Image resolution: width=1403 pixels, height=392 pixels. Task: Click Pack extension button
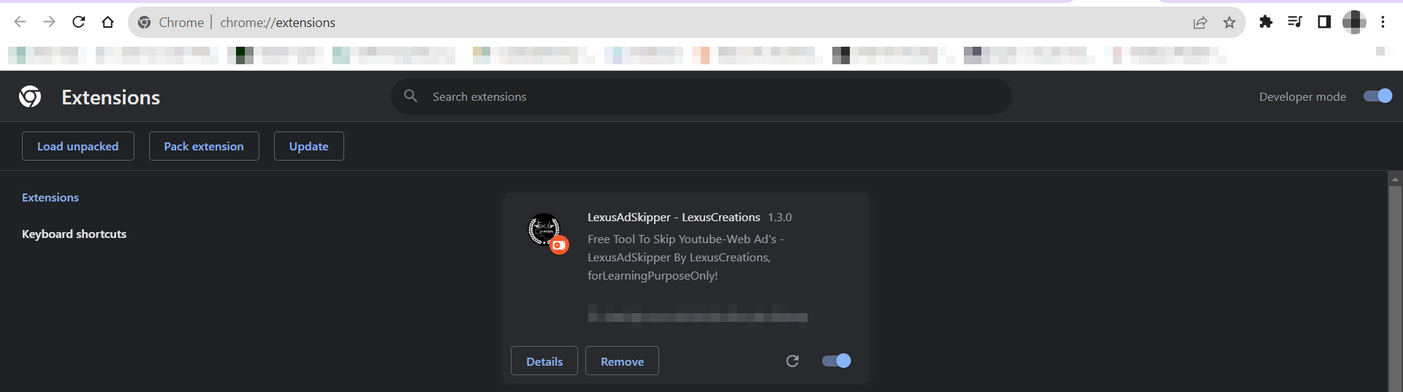point(204,146)
